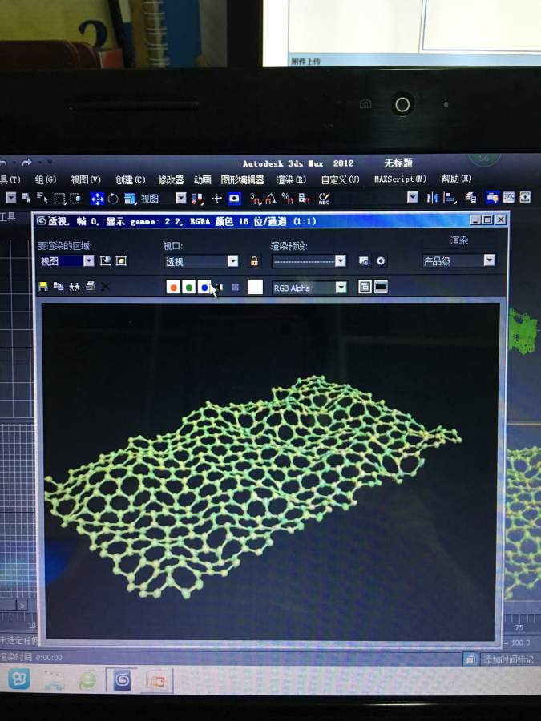The width and height of the screenshot is (541, 721).
Task: Open the named selection sets dropdown arrow
Action: 413,197
